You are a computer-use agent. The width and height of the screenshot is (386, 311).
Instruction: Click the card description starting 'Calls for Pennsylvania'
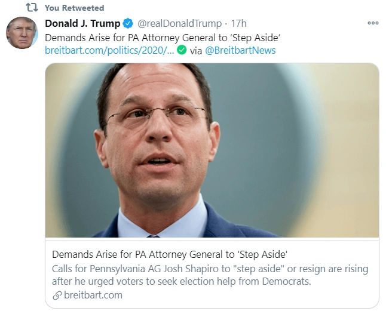click(210, 275)
